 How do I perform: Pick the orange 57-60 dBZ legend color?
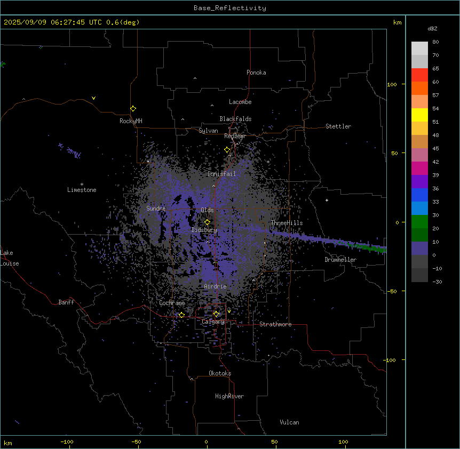(x=419, y=88)
